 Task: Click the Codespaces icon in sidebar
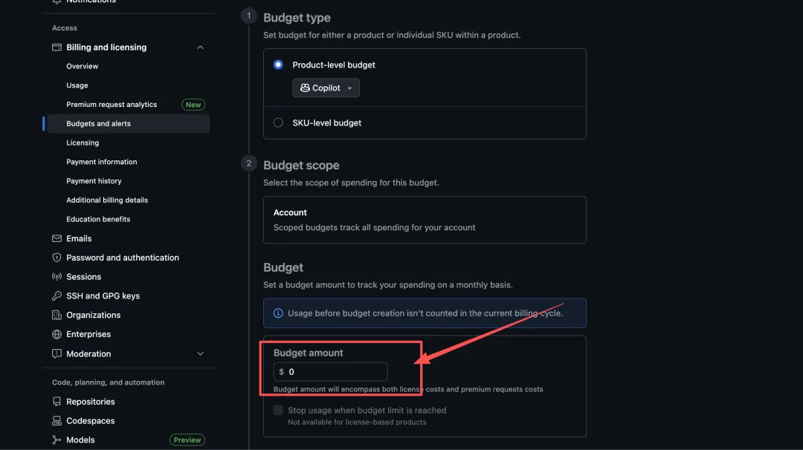pyautogui.click(x=57, y=421)
